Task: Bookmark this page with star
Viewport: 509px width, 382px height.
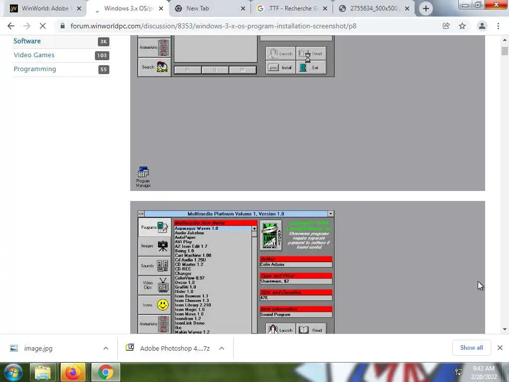Action: [462, 26]
